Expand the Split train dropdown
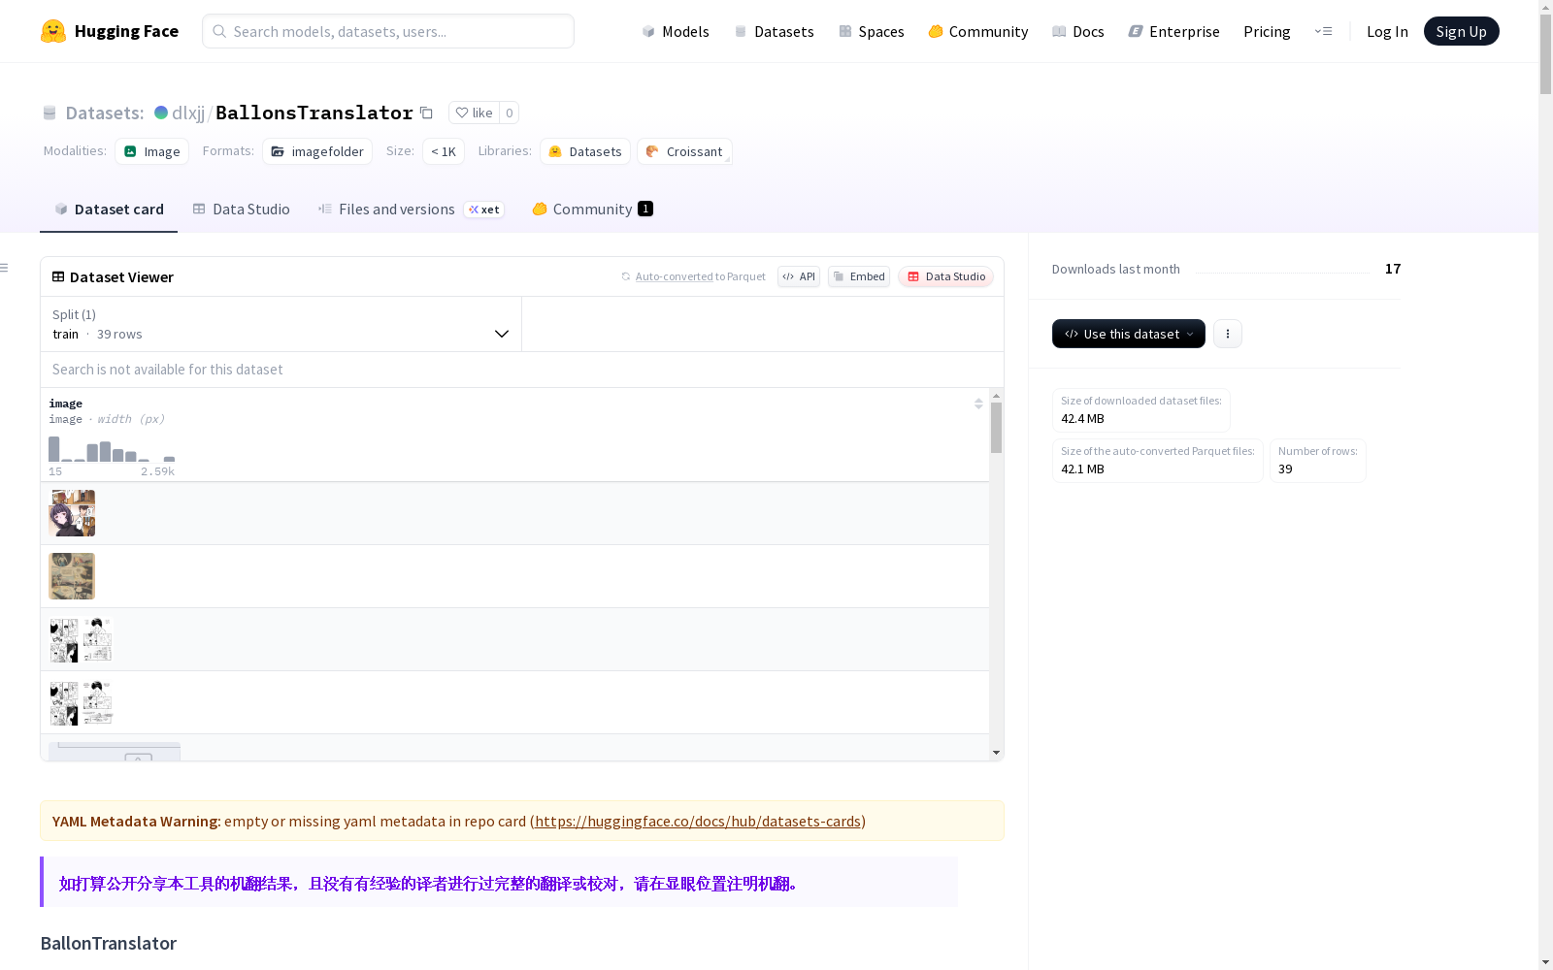The height and width of the screenshot is (970, 1553). (281, 324)
